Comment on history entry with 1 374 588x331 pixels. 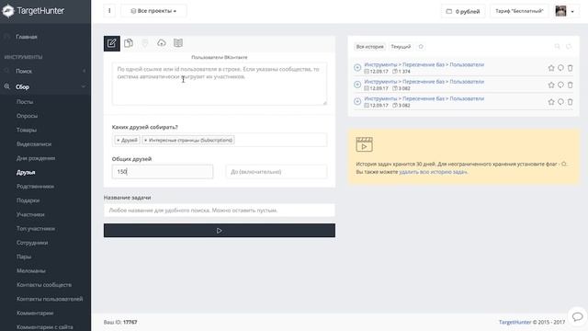560,68
